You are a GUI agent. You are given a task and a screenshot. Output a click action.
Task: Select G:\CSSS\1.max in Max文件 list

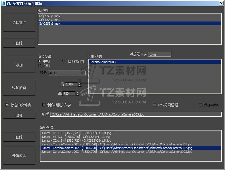129,16
